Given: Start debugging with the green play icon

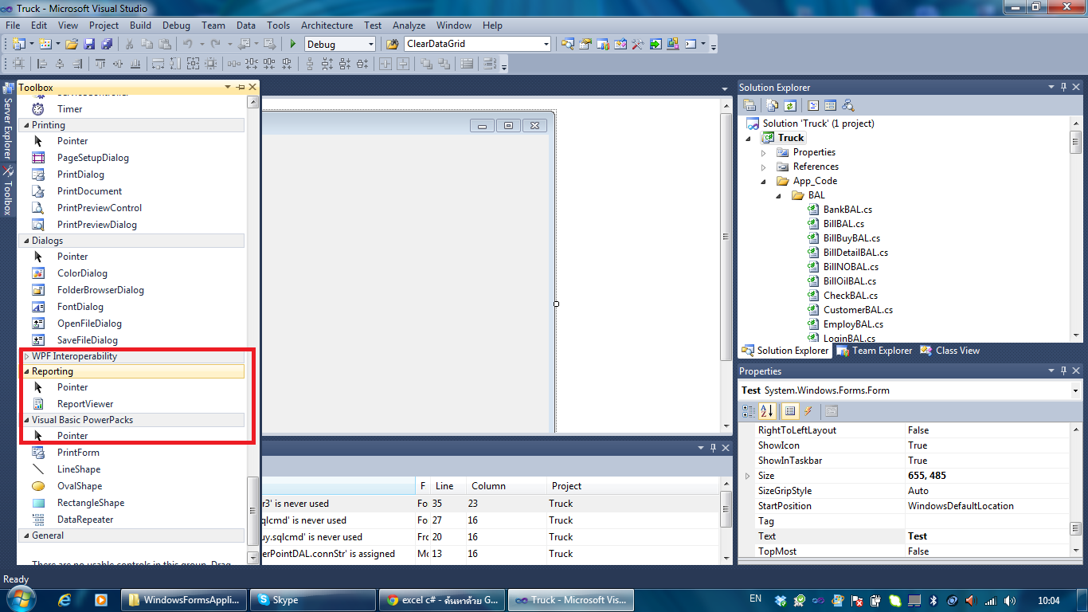Looking at the screenshot, I should (x=293, y=45).
